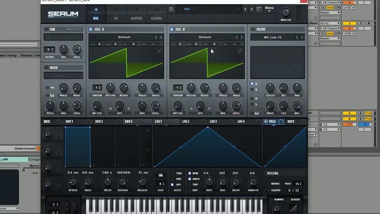Viewport: 380px width, 214px height.
Task: Toggle filter routing for noise N
Action: point(252,99)
